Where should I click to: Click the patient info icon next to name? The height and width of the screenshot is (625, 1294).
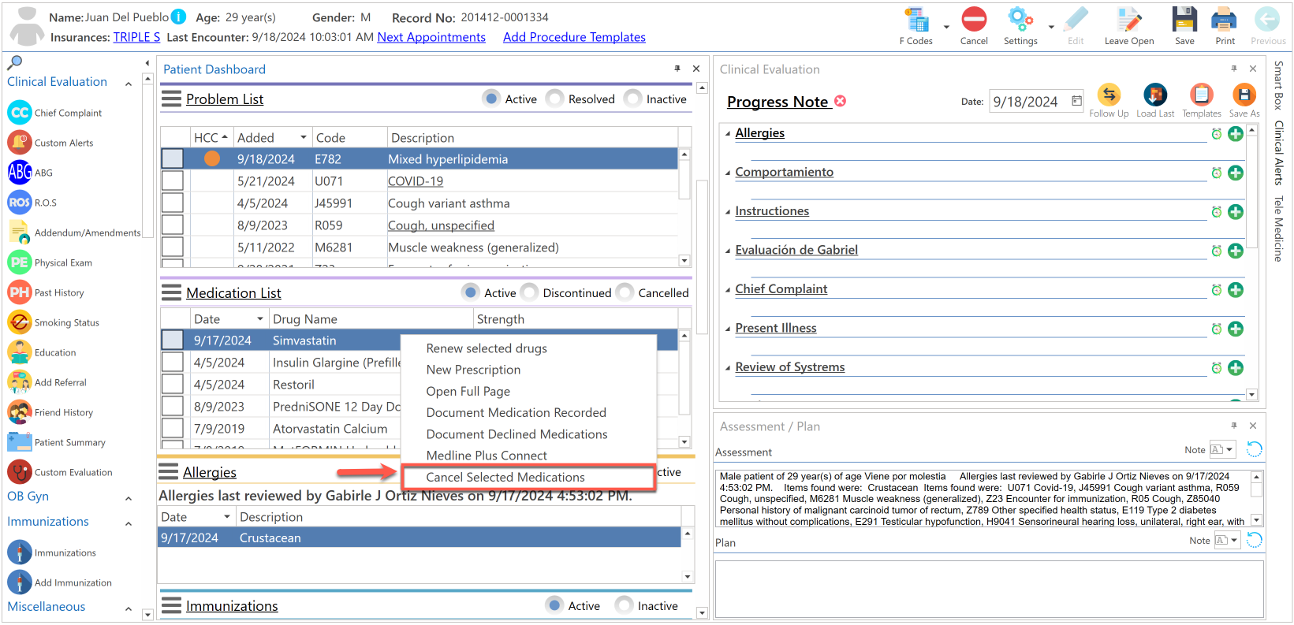tap(179, 17)
